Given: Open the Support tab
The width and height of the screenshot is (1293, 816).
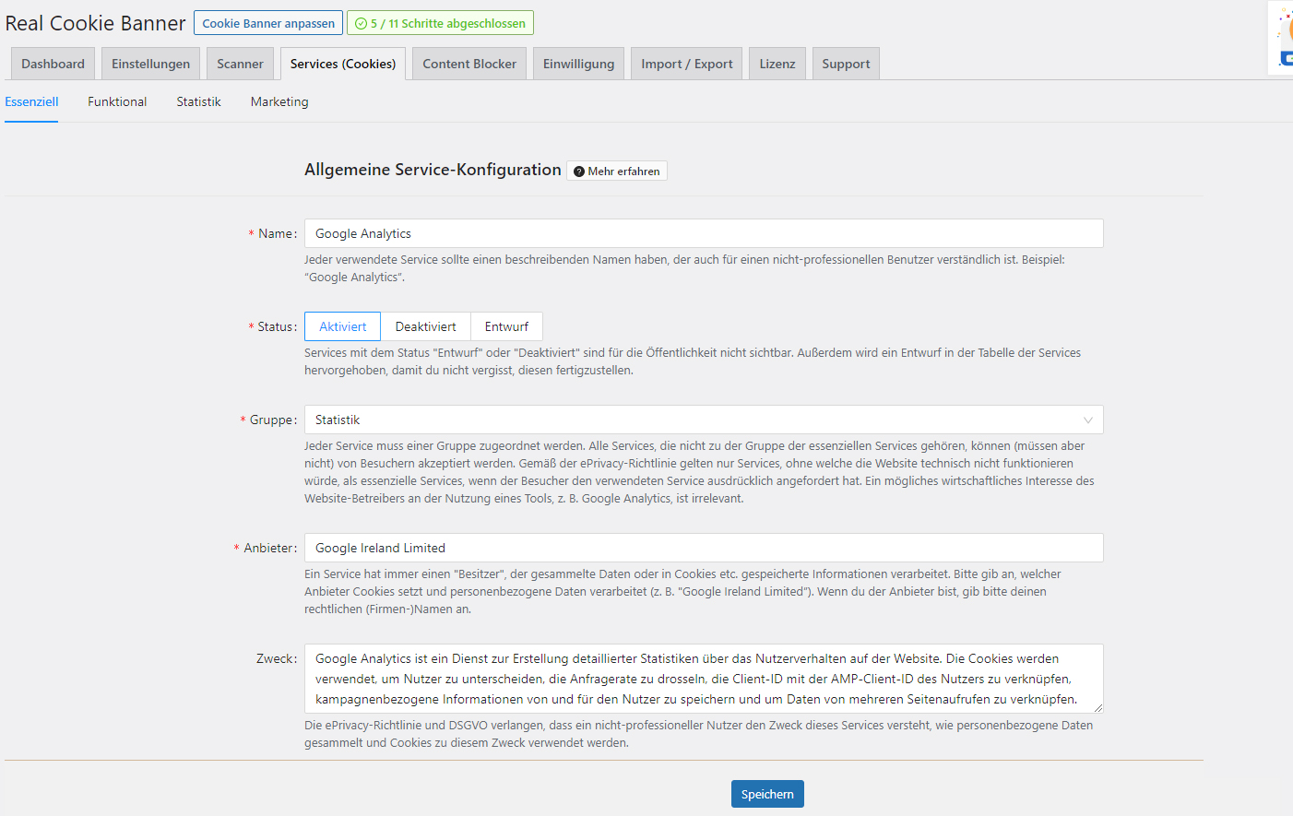Looking at the screenshot, I should (x=846, y=64).
